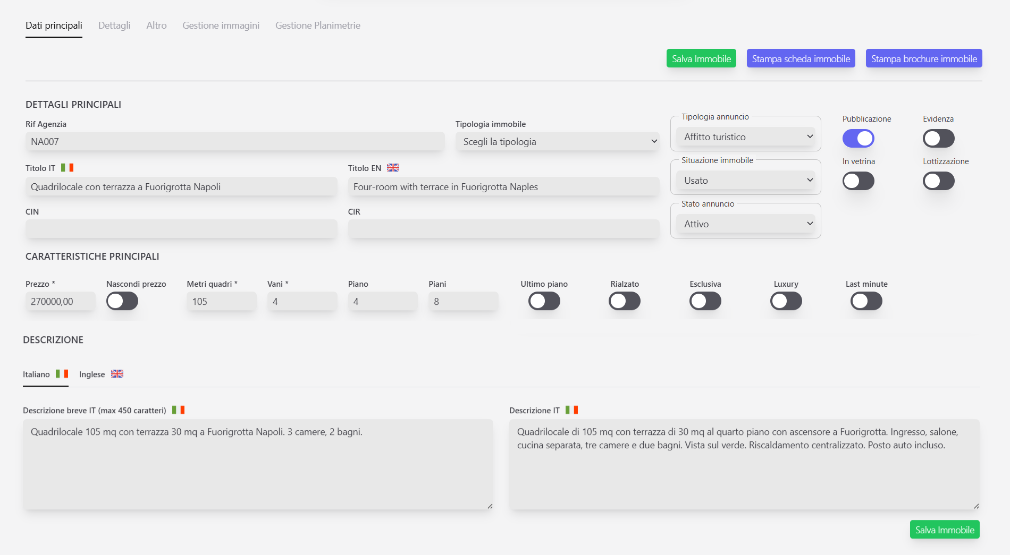Click the top Salva Immobile button

coord(701,58)
